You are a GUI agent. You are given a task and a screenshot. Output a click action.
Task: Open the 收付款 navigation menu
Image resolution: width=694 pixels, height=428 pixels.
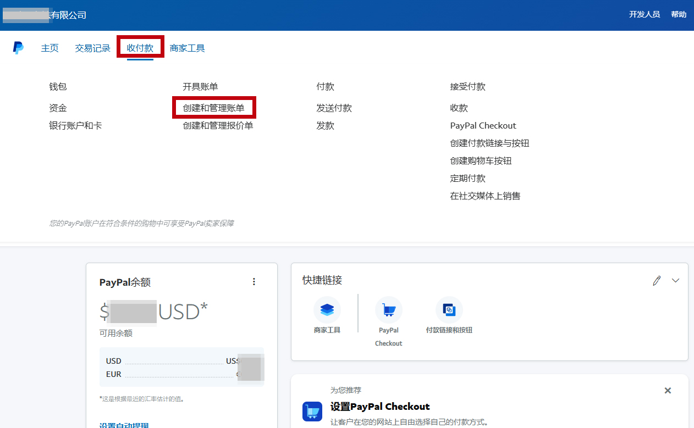coord(140,48)
